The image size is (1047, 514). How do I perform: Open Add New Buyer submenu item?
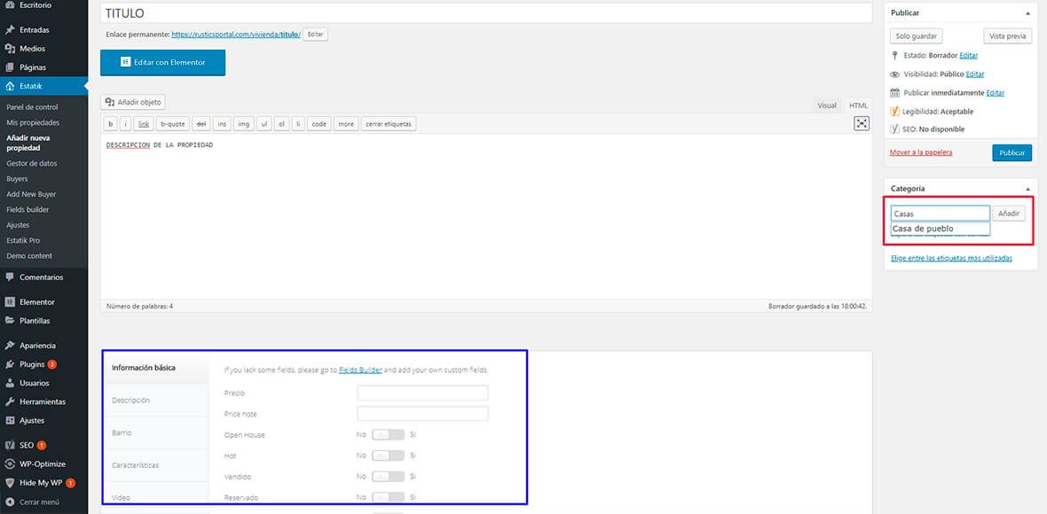(31, 194)
